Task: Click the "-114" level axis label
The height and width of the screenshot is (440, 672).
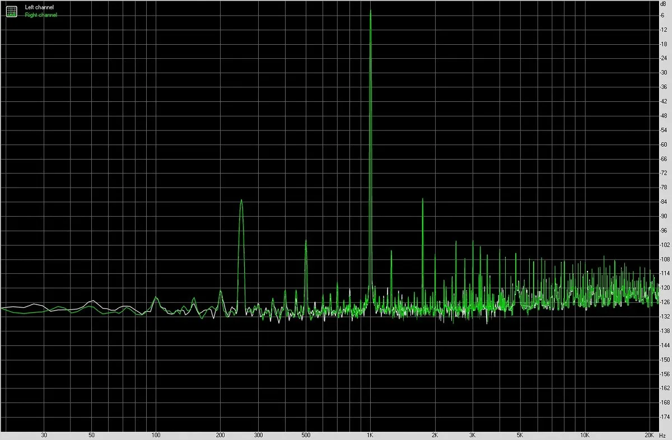Action: click(664, 273)
